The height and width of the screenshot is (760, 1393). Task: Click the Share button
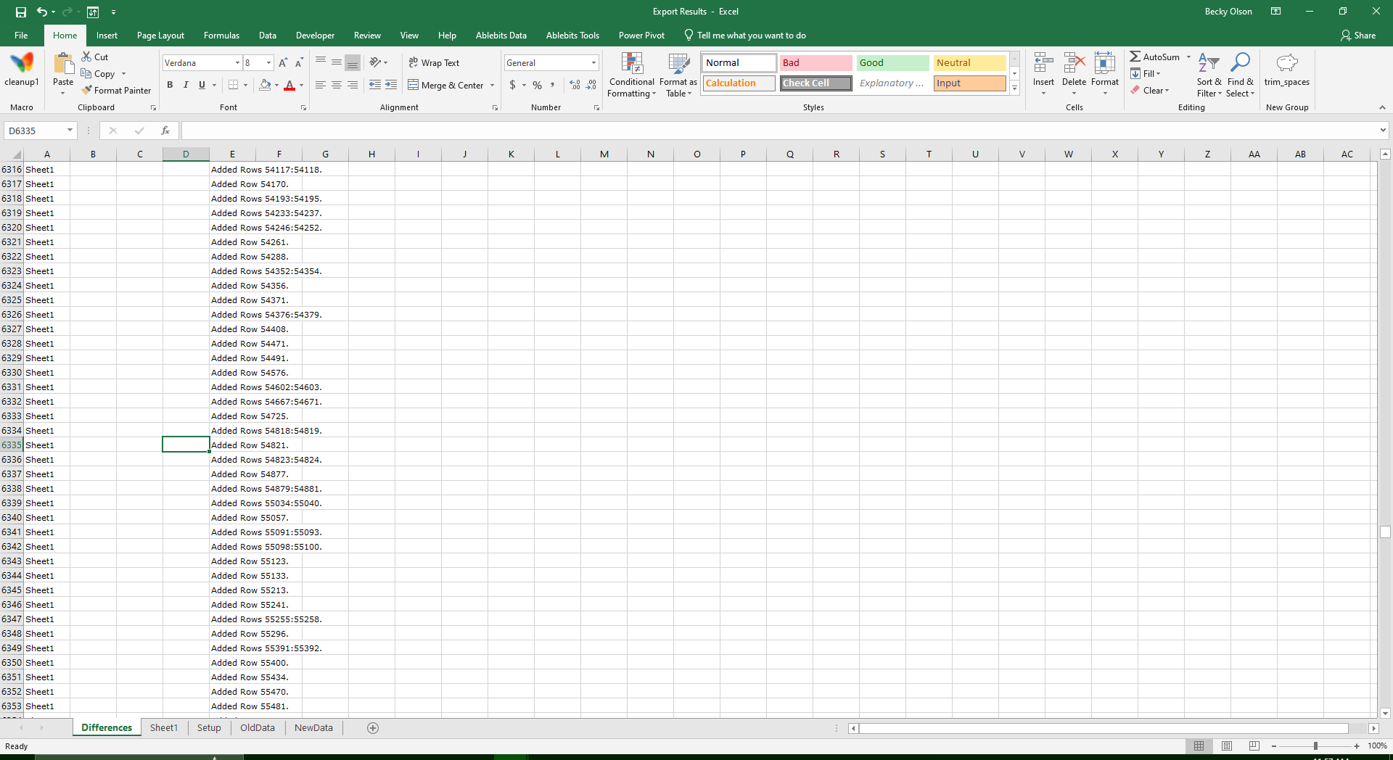pos(1358,35)
